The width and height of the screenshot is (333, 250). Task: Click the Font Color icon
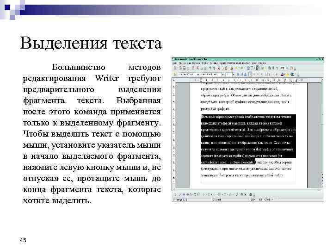tap(282, 75)
